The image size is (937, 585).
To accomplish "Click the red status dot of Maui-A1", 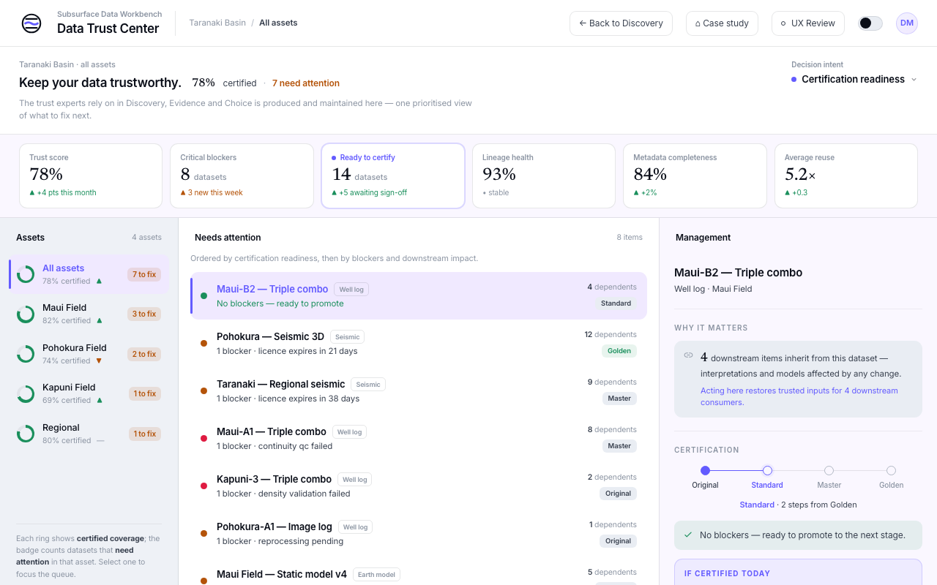I will [204, 439].
